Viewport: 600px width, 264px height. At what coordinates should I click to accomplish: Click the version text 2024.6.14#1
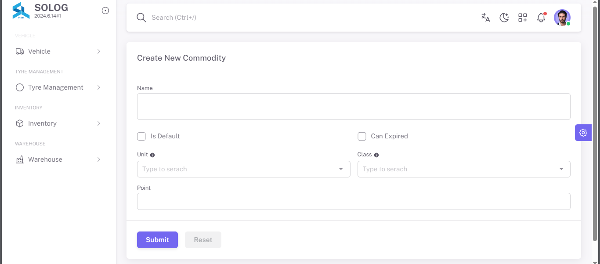tap(47, 16)
